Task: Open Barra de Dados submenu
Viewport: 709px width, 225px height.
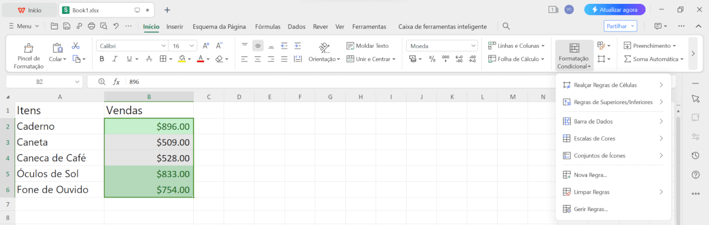Action: click(x=613, y=121)
